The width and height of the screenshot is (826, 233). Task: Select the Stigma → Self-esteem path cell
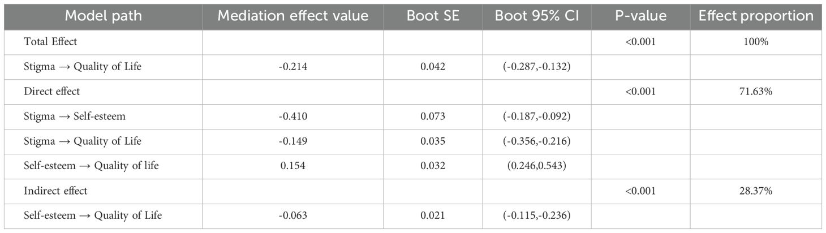pos(74,116)
